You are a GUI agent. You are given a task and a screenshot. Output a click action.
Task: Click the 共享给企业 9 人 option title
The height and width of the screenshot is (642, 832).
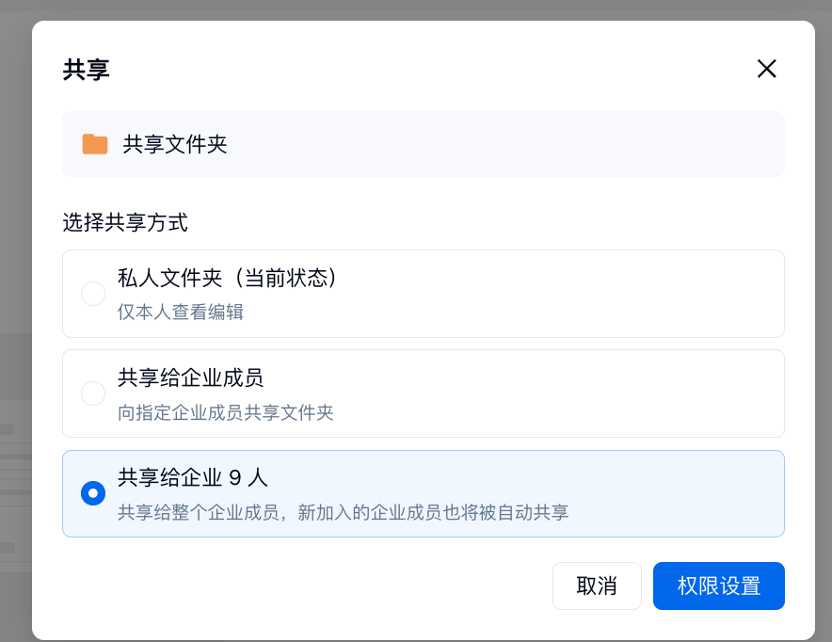(193, 478)
